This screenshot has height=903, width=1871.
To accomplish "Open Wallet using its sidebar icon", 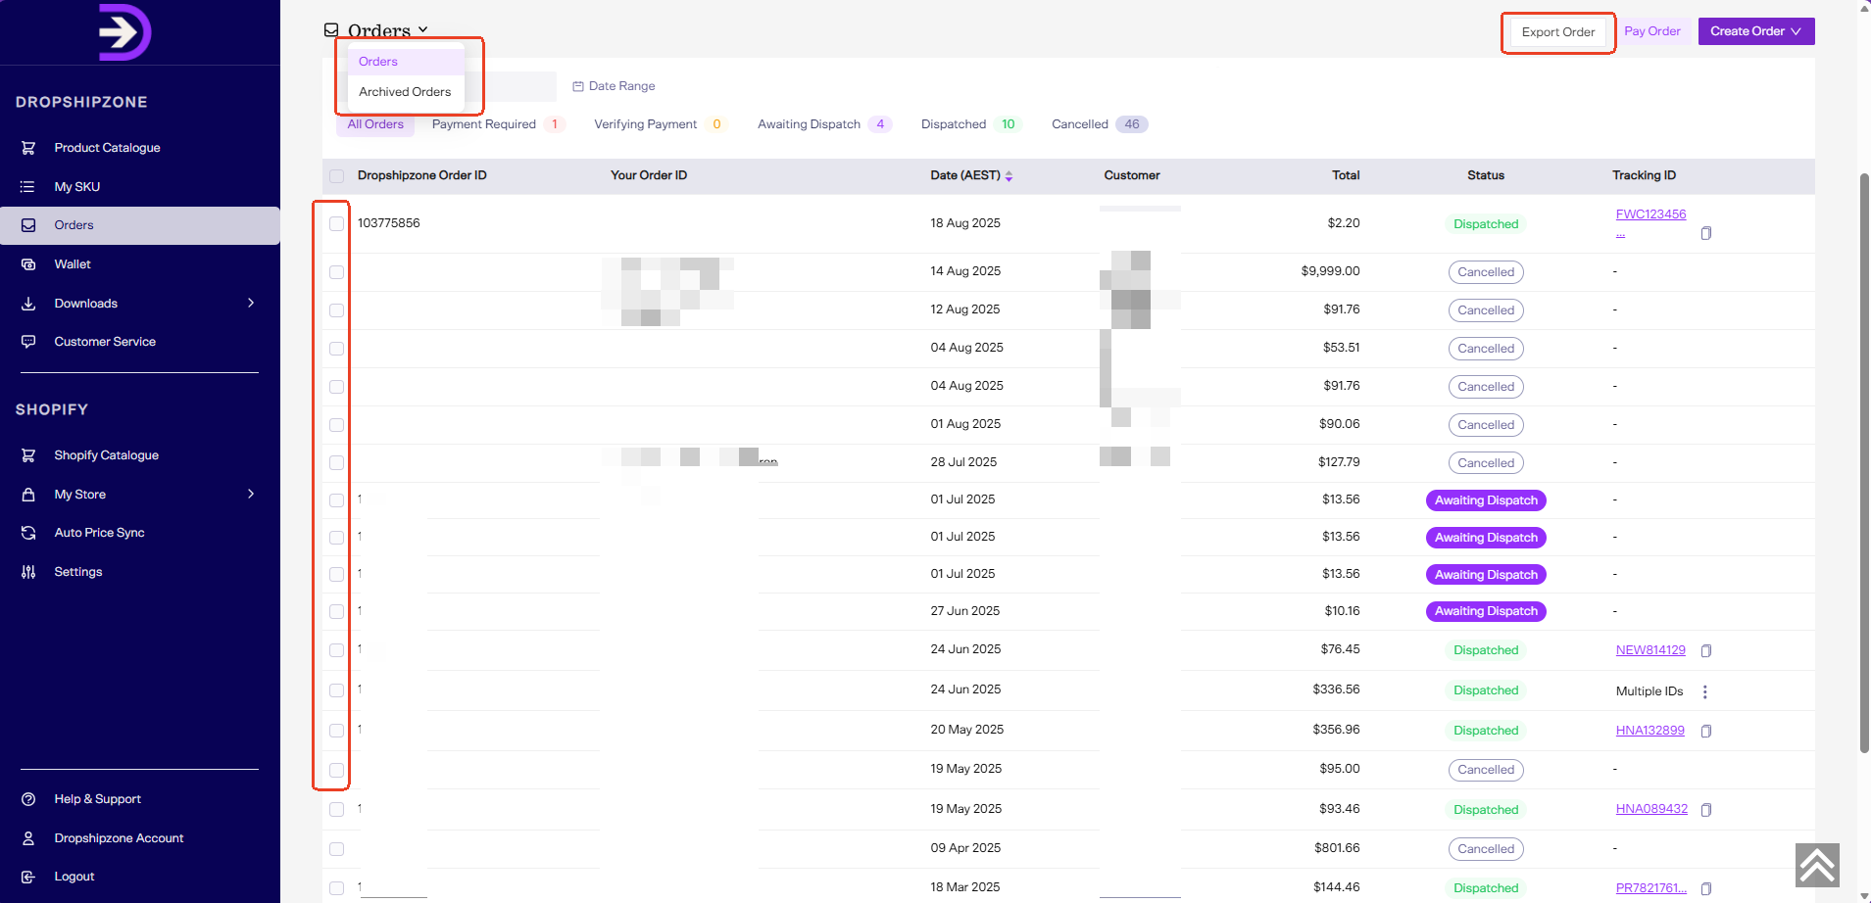I will pos(28,264).
